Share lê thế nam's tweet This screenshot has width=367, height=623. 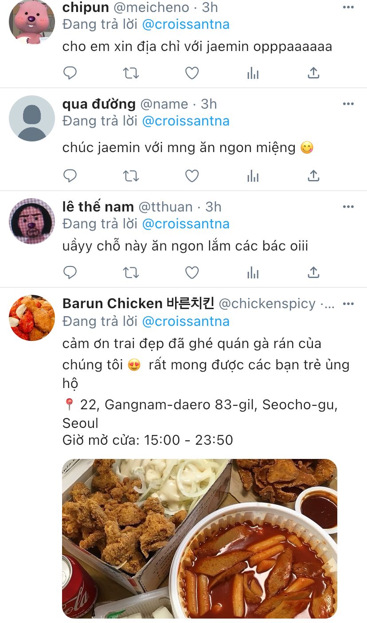point(313,272)
